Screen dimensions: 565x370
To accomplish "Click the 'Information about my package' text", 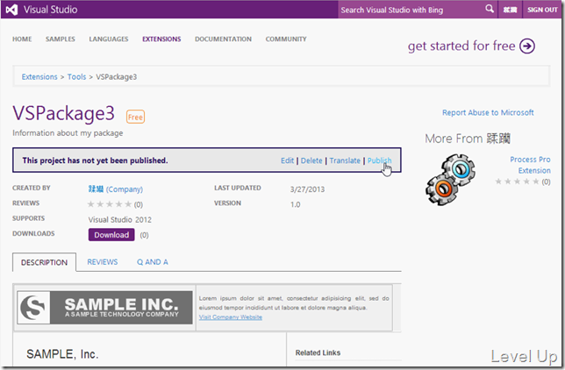I will coord(68,133).
